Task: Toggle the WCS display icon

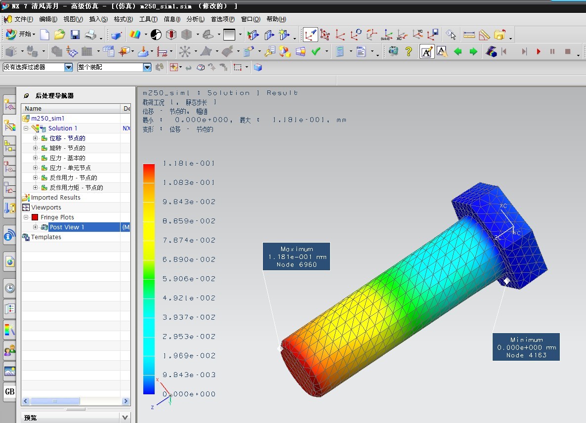Action: click(x=310, y=35)
